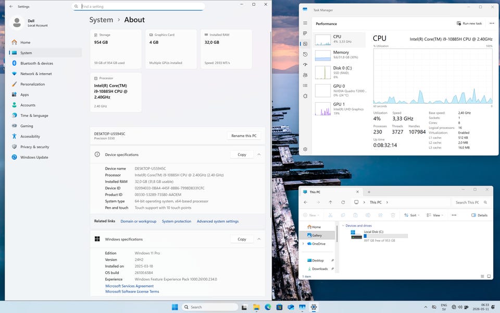Screen dimensions: 500x313
Task: Collapse Devices and drives group
Action: tap(343, 225)
